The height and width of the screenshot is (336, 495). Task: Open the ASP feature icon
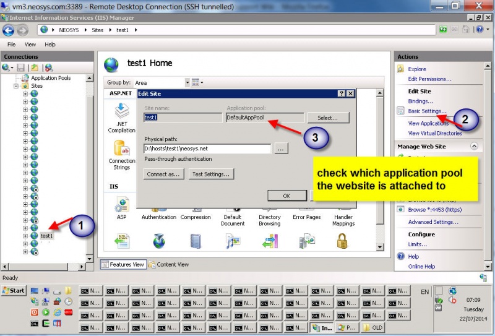121,208
